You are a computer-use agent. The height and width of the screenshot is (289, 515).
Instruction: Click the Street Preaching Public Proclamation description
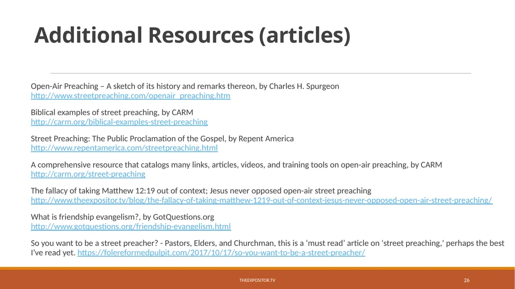(162, 139)
